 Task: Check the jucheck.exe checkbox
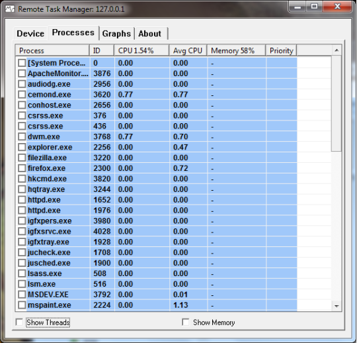[x=22, y=252]
